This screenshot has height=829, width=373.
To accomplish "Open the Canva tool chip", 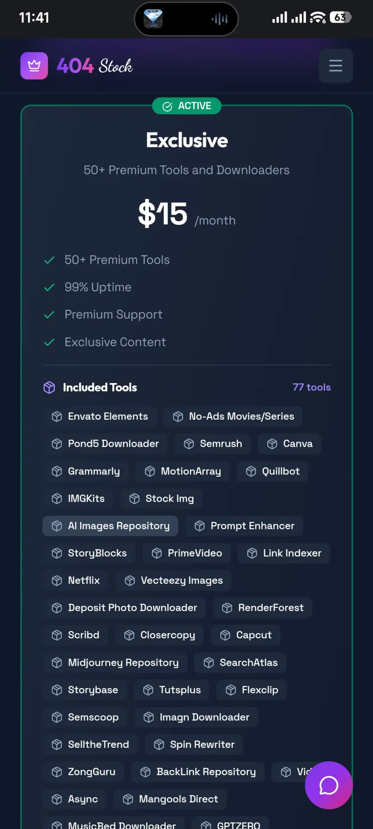I will pos(289,443).
